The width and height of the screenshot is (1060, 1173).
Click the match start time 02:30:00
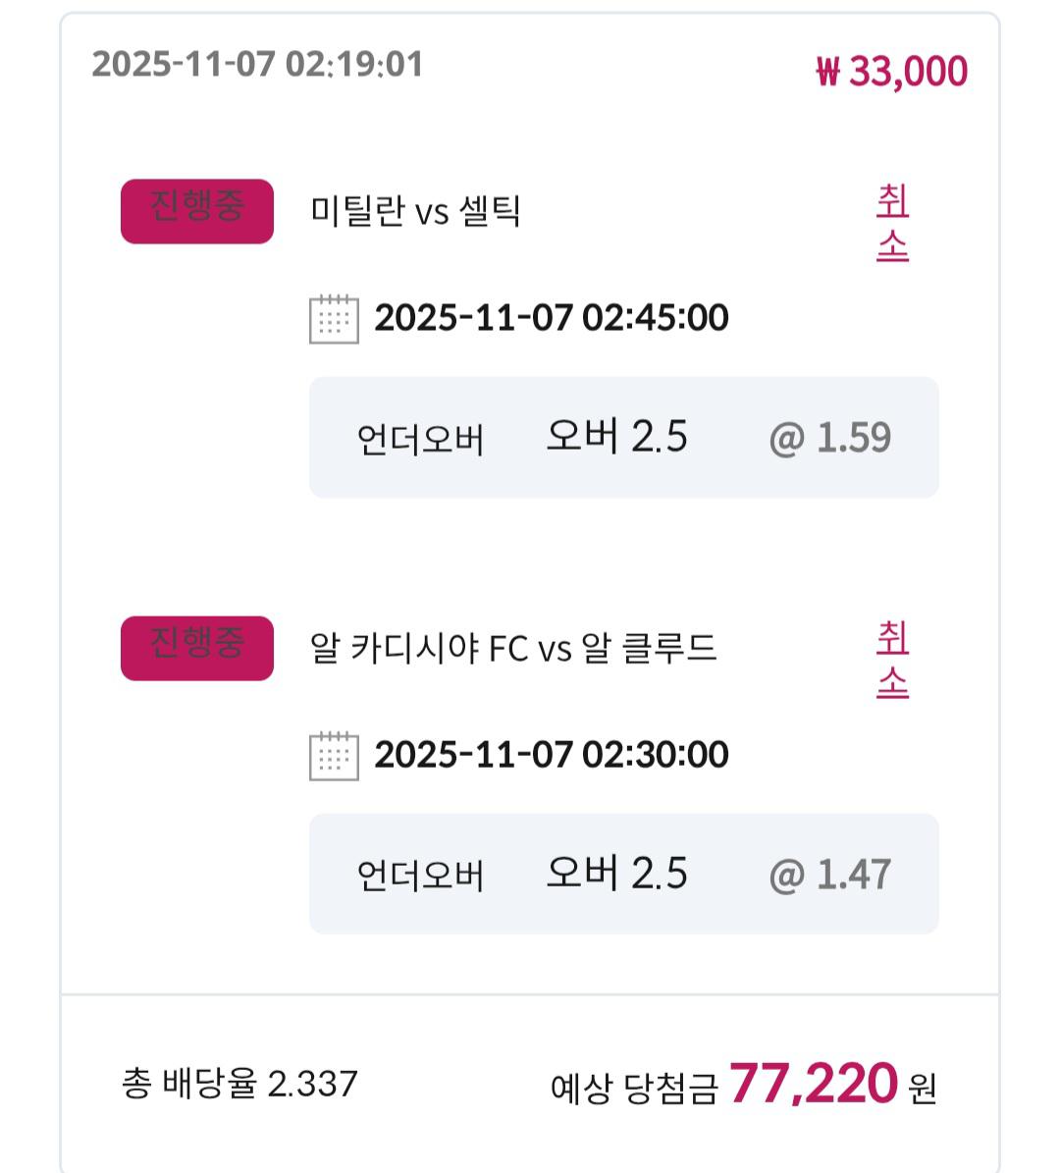pyautogui.click(x=551, y=755)
